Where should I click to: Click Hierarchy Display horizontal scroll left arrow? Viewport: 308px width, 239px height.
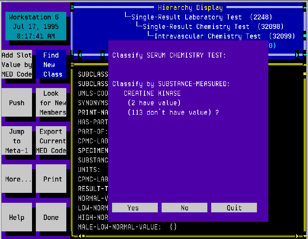click(80, 55)
